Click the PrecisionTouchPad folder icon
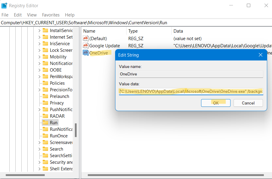The image size is (272, 179). (45, 90)
